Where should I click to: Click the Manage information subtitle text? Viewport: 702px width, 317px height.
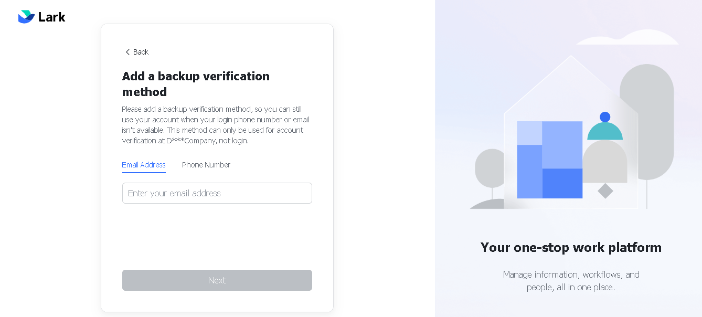(x=571, y=281)
